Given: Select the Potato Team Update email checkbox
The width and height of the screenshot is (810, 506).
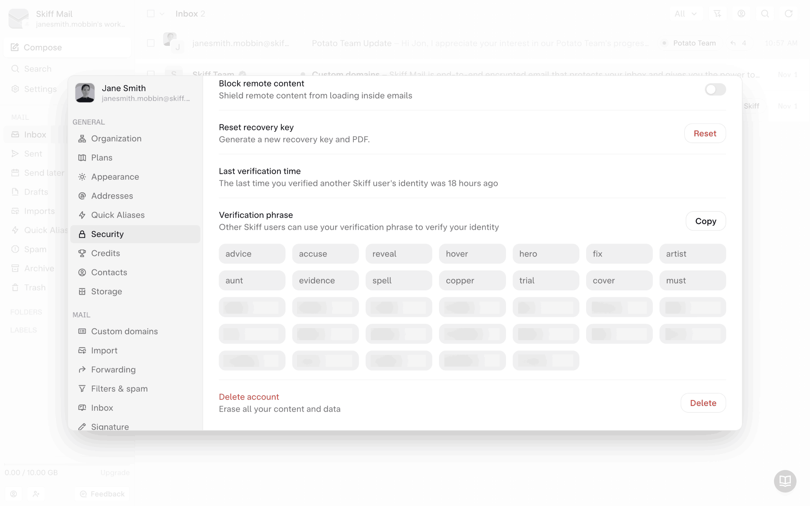Looking at the screenshot, I should 151,43.
